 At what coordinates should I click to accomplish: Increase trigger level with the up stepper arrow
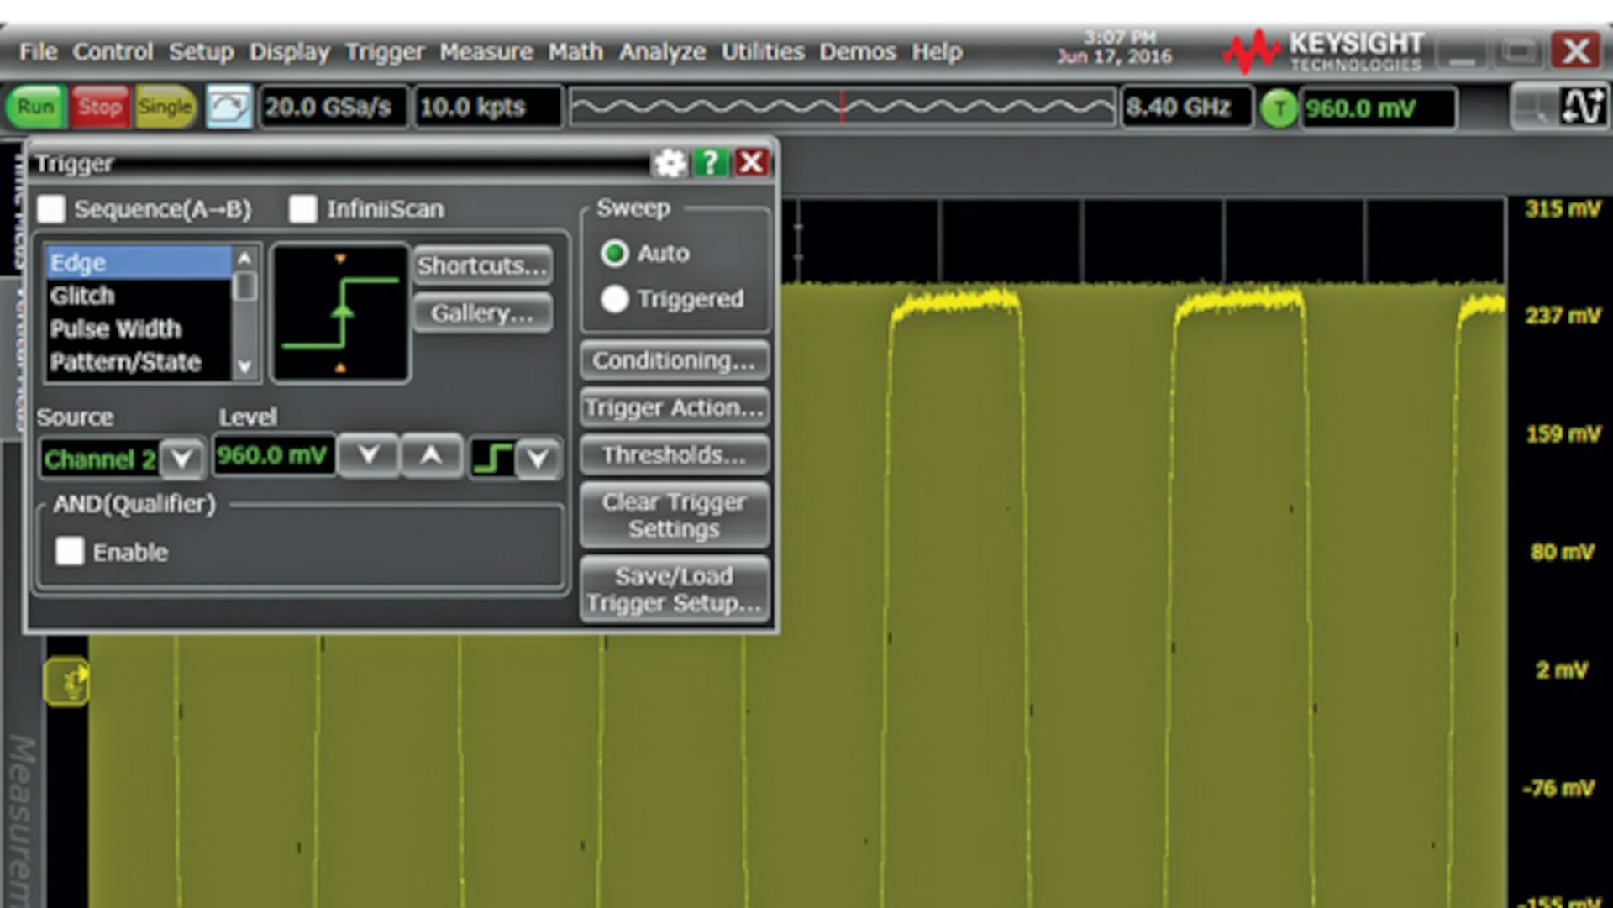point(431,456)
